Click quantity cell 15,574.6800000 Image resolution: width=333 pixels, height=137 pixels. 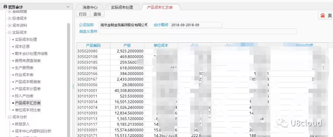coord(129,130)
